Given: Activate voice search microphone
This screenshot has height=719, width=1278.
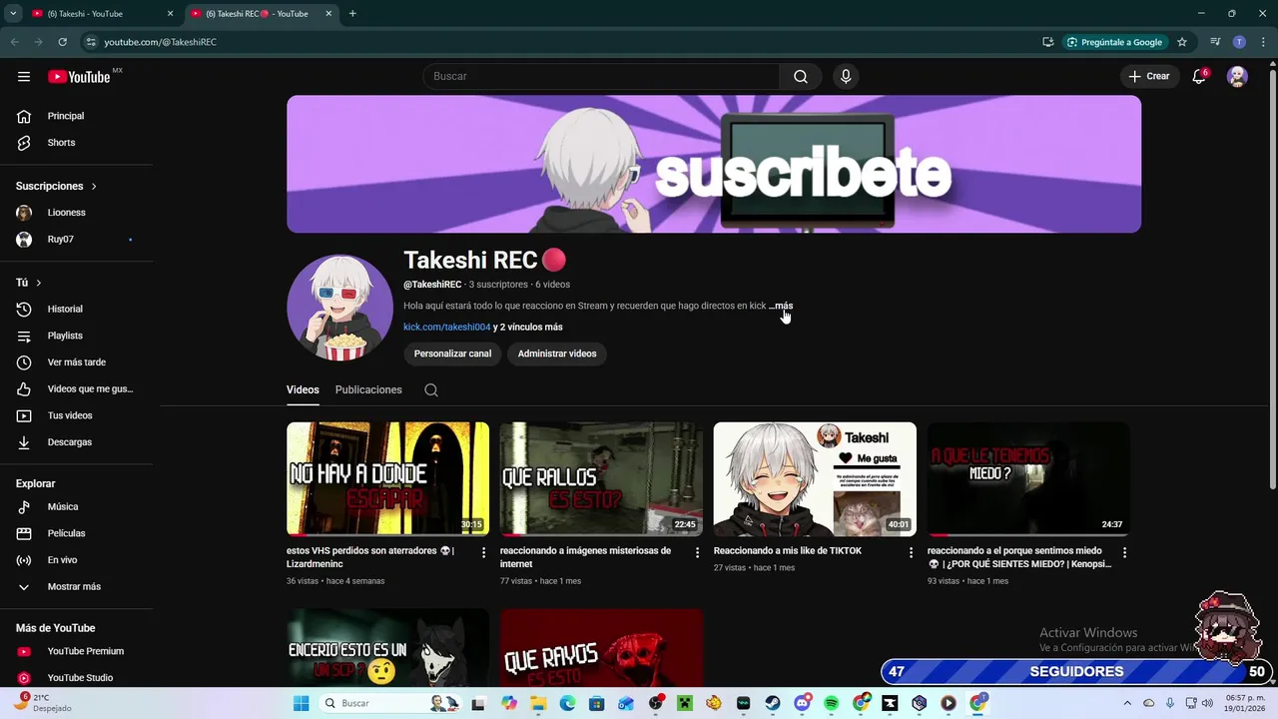Looking at the screenshot, I should pyautogui.click(x=846, y=77).
